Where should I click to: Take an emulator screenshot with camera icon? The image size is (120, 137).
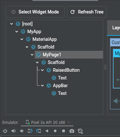72,131
